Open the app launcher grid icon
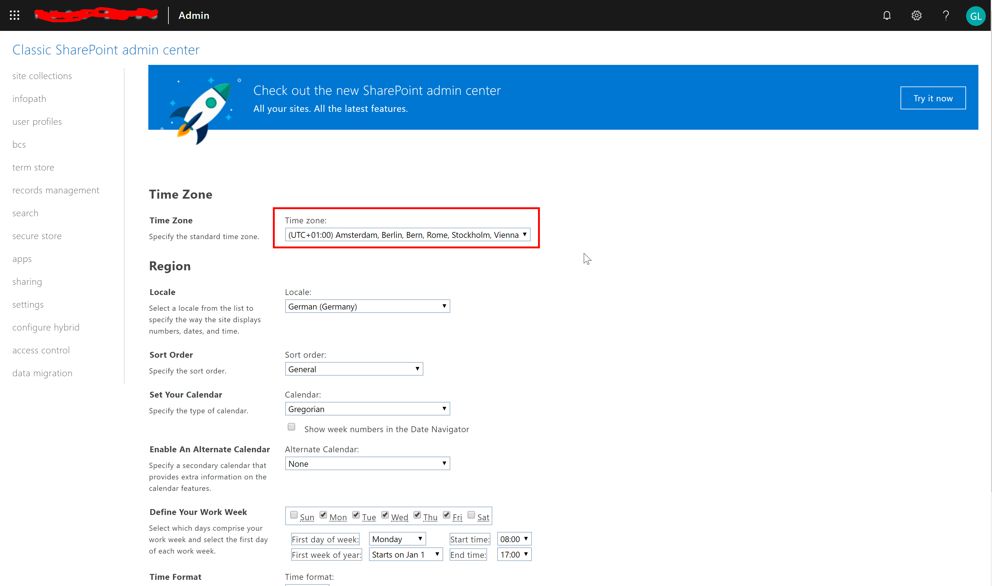The image size is (992, 586). point(14,15)
